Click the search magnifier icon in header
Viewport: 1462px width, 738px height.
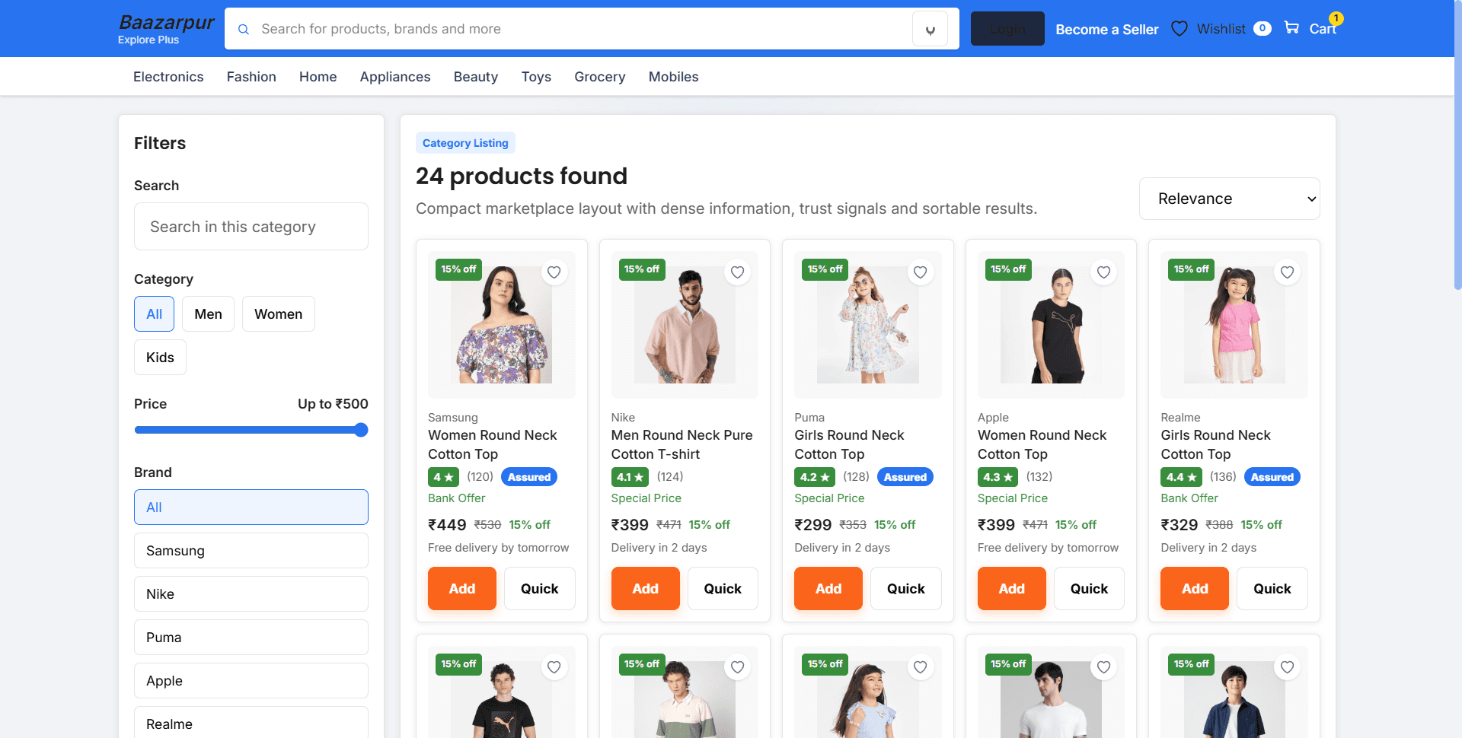coord(244,29)
